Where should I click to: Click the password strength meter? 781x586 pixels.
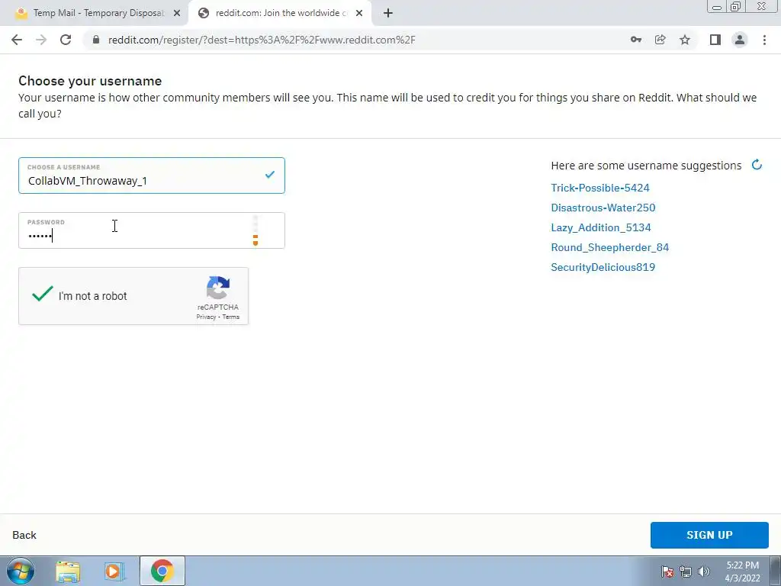click(256, 230)
